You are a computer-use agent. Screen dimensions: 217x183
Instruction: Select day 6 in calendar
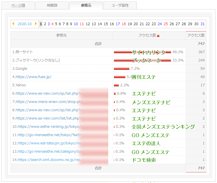point(60,24)
